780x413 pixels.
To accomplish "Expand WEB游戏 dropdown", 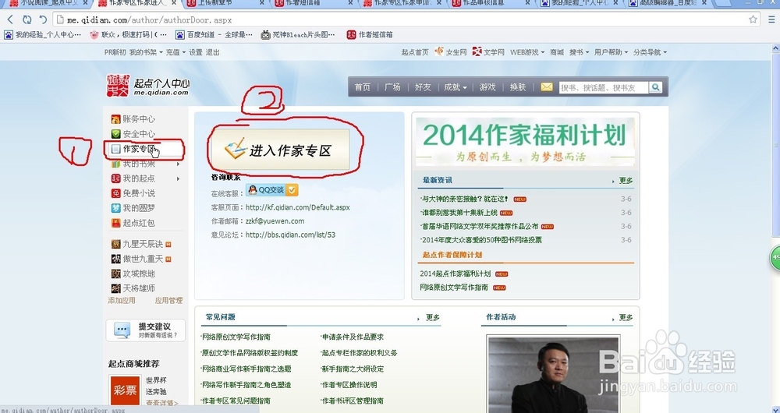I will point(526,52).
